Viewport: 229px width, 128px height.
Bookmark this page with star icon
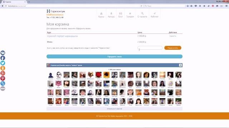(x=187, y=6)
